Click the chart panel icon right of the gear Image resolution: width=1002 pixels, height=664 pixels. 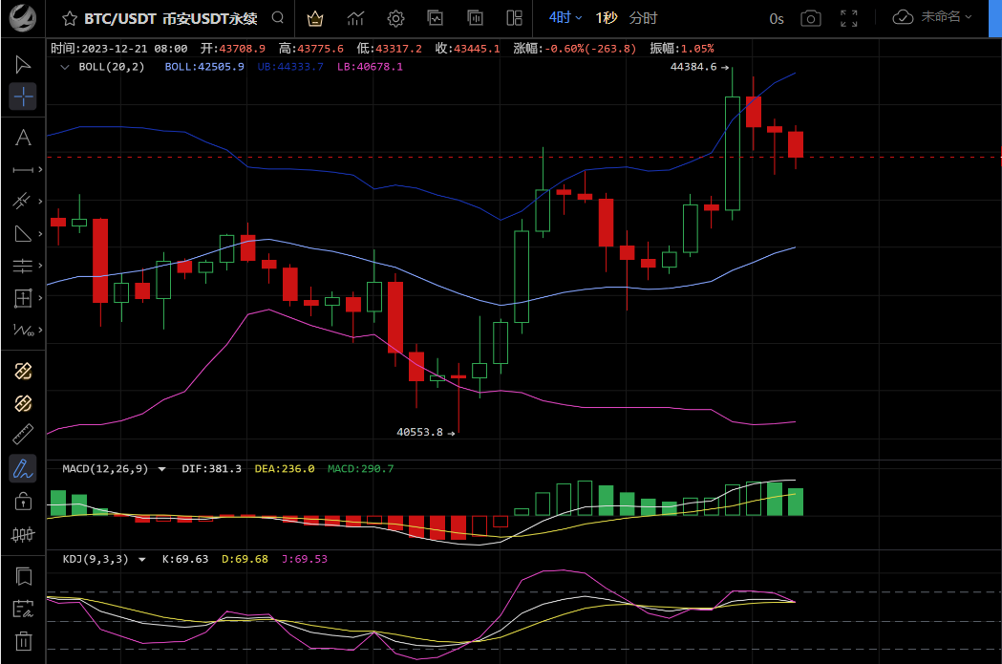(436, 18)
